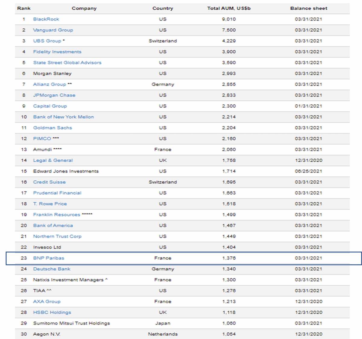
Task: Open the Credit Suisse link
Action: [49, 182]
